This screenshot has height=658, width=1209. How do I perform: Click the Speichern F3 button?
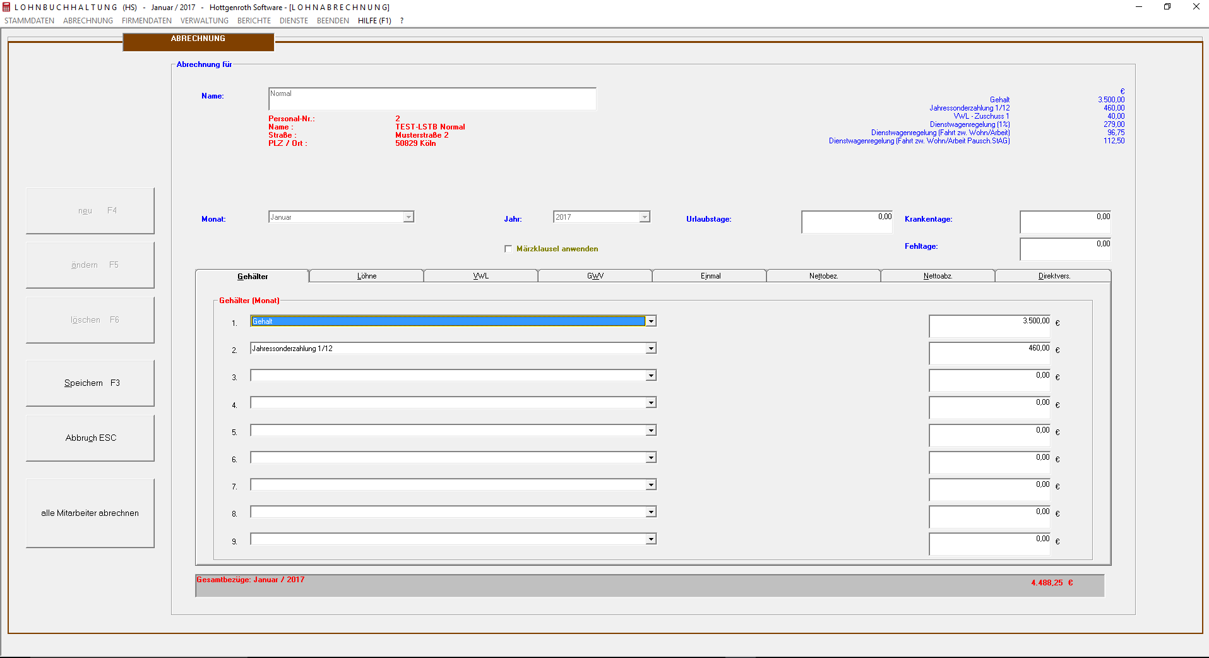(x=90, y=383)
